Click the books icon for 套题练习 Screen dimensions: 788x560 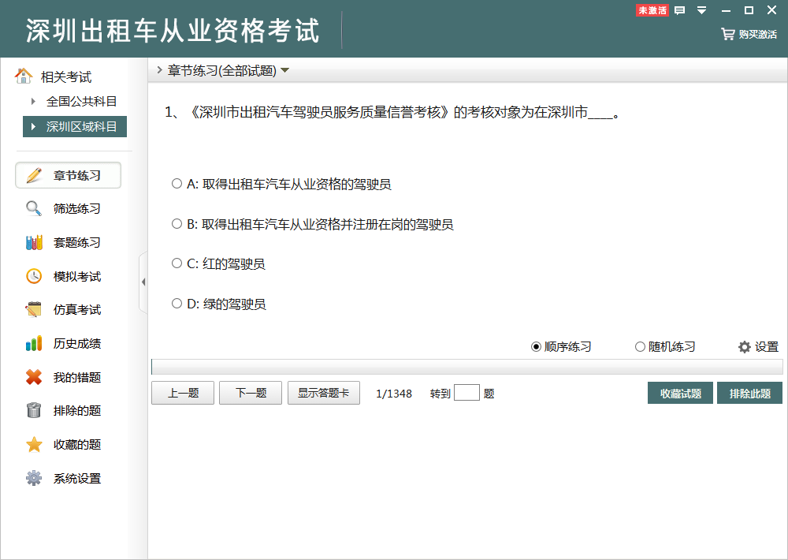tap(34, 242)
